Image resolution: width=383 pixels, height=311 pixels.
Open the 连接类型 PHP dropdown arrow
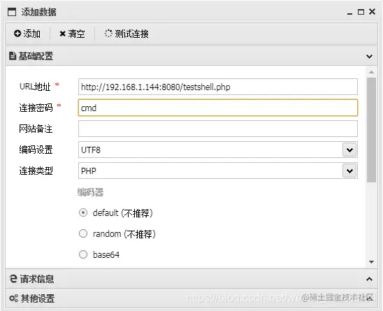349,171
